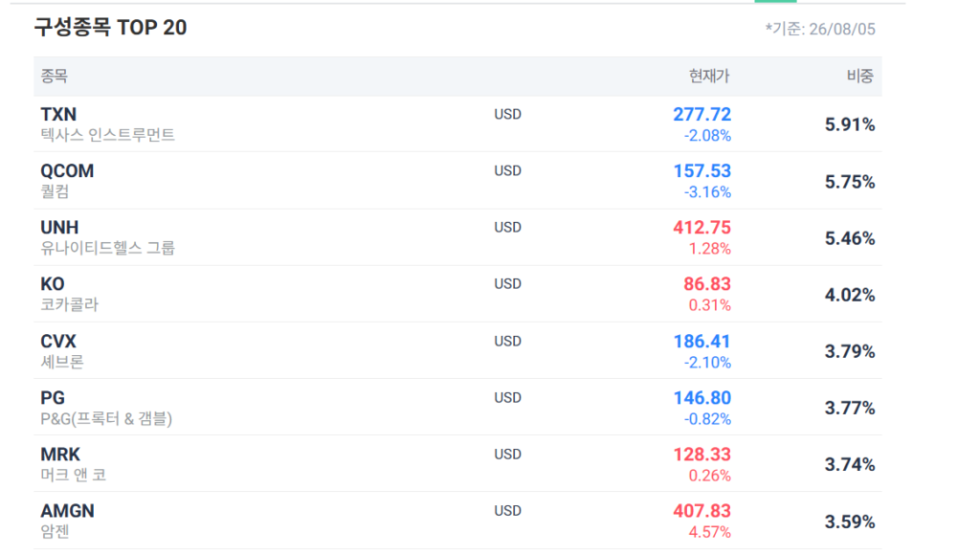980x556 pixels.
Task: Click the 4.02% weight value
Action: (850, 295)
